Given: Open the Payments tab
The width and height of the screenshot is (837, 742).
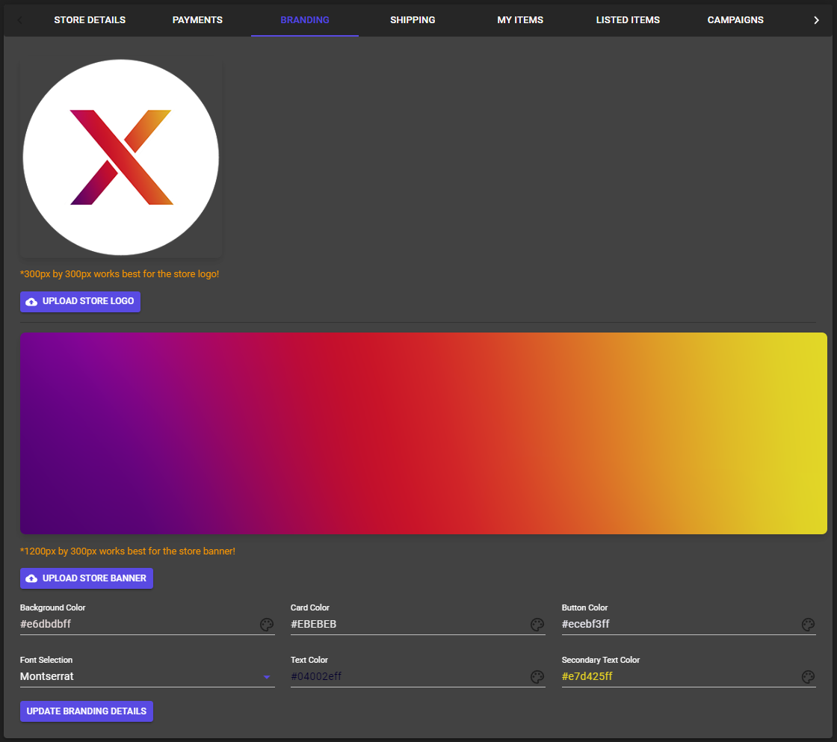Looking at the screenshot, I should pyautogui.click(x=197, y=20).
